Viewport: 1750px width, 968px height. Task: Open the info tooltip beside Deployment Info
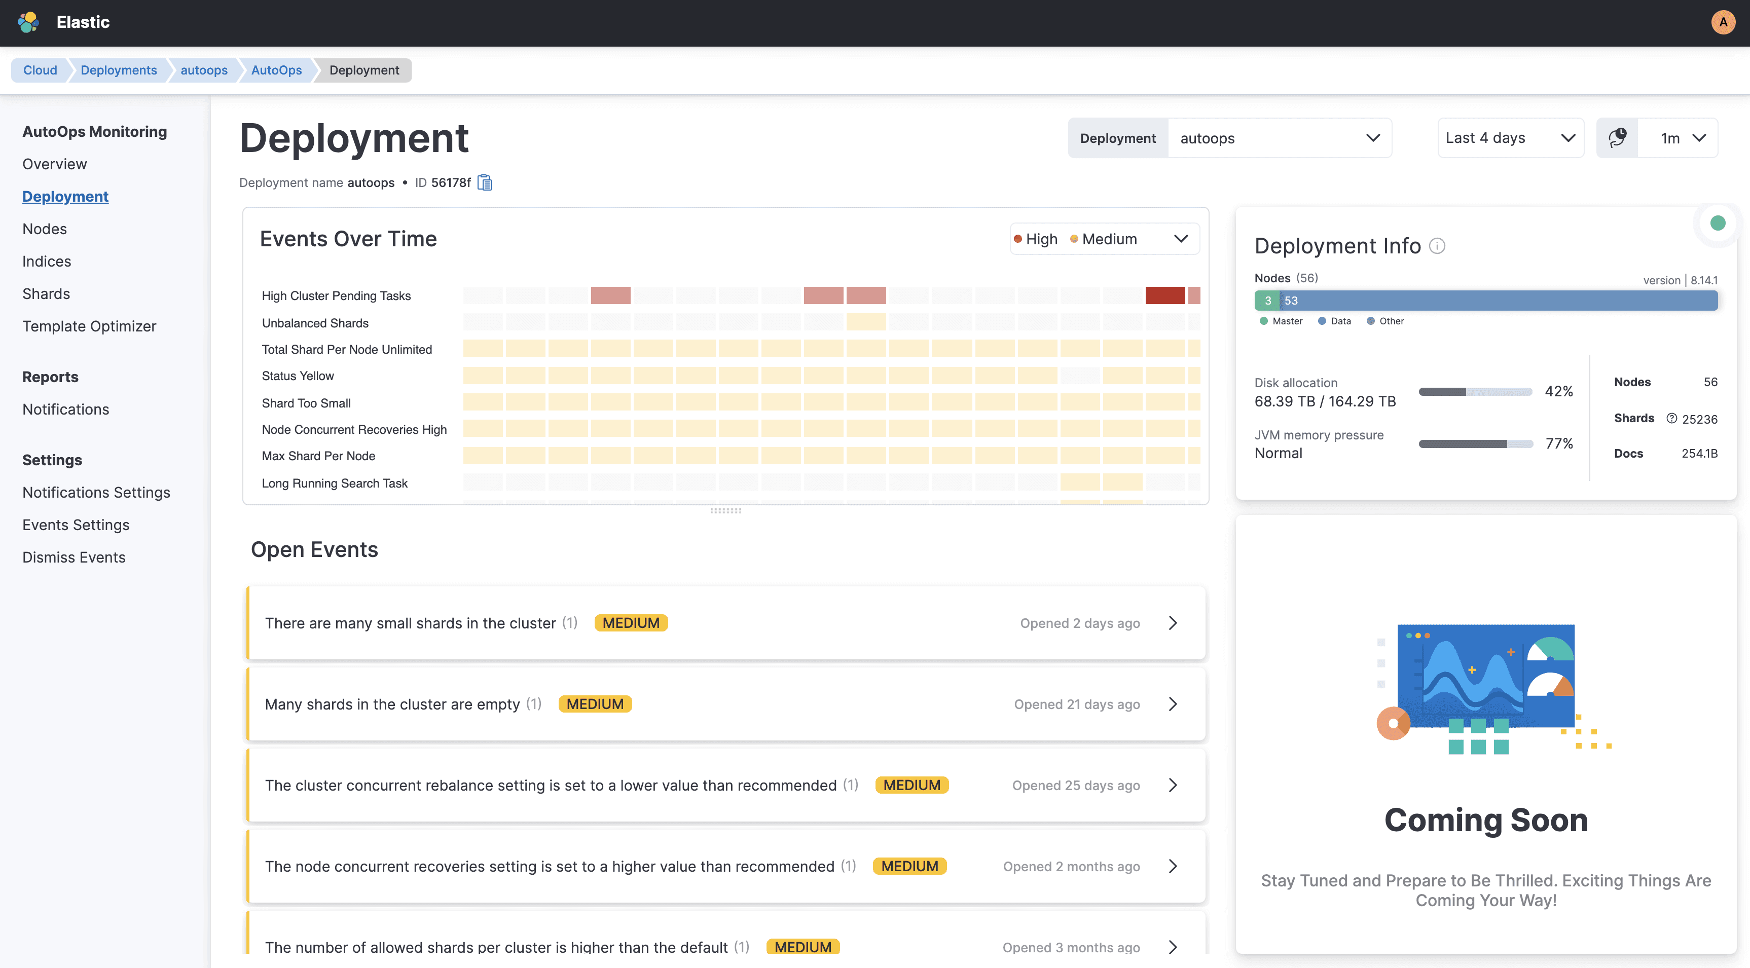1438,246
